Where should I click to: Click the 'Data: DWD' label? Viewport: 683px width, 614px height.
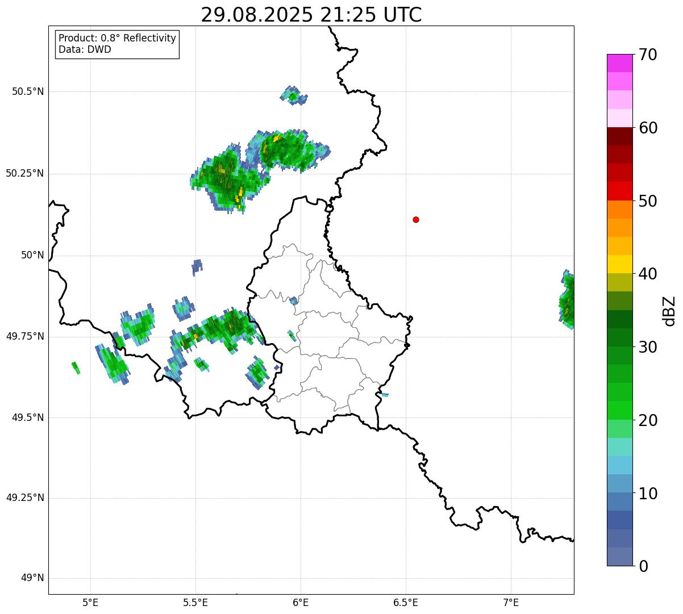click(85, 49)
